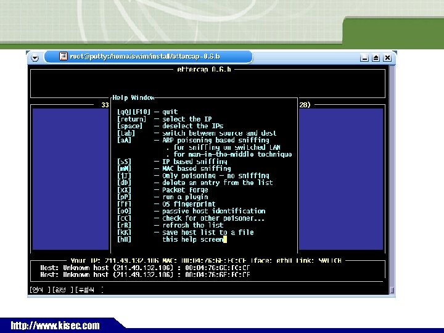Viewport: 444px width, 333px height.
Task: Maximize the ettercap terminal window
Action: click(x=376, y=58)
